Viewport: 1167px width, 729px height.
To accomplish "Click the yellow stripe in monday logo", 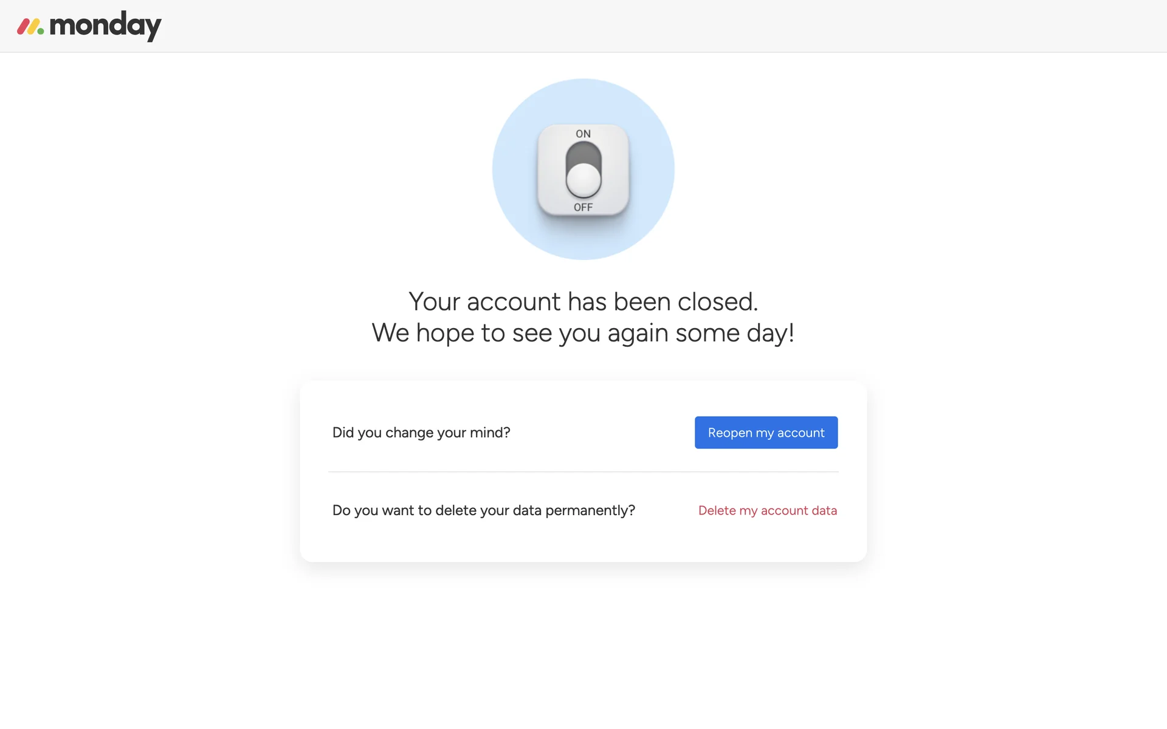I will (x=32, y=27).
